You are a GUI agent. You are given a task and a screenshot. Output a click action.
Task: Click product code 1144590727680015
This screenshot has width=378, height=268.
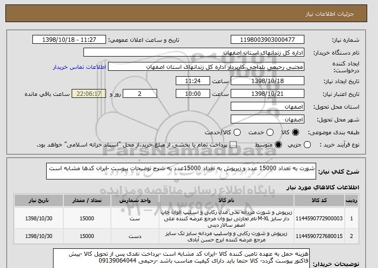pos(319,236)
